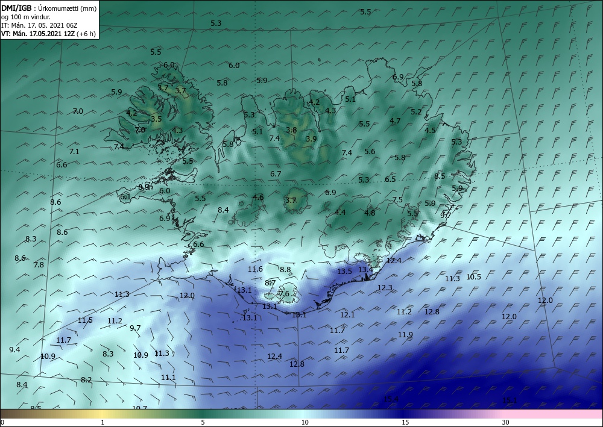Viewport: 603px width, 427px height.
Task: Select the 4.7 value label
Action: point(395,121)
